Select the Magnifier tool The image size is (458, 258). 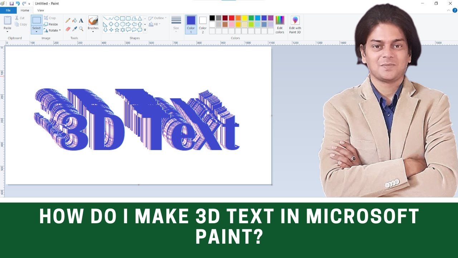(x=81, y=29)
